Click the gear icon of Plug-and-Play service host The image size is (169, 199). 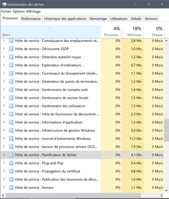pyautogui.click(x=11, y=163)
